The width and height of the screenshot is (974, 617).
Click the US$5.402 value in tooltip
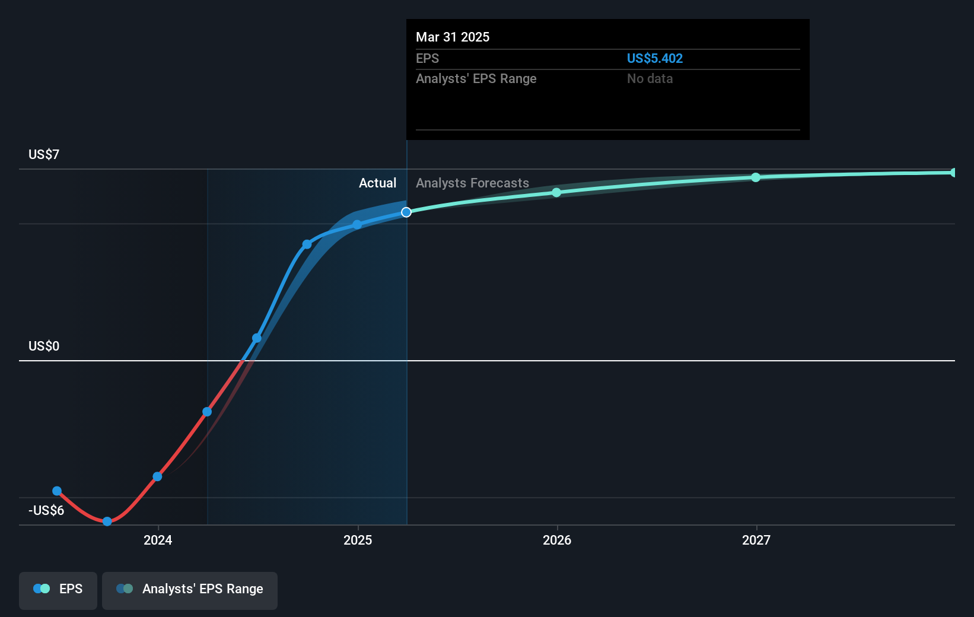(x=655, y=58)
